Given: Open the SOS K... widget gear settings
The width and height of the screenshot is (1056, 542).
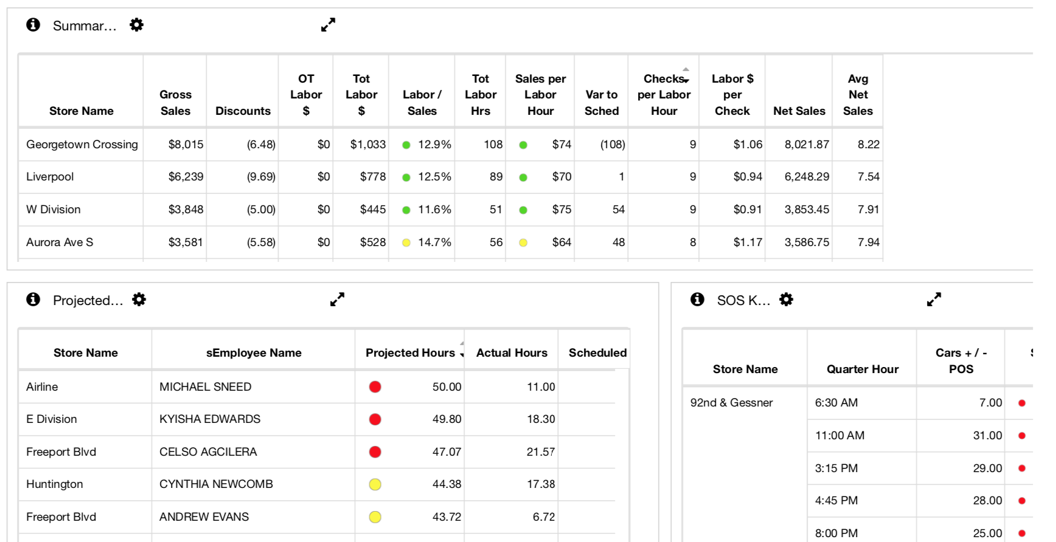Looking at the screenshot, I should [787, 300].
